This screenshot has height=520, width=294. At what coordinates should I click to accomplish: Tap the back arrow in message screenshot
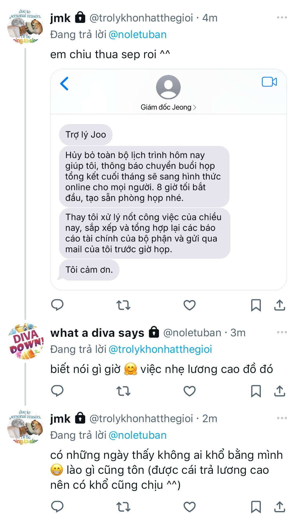click(64, 83)
